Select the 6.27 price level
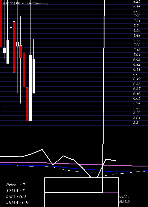 tap(137, 89)
